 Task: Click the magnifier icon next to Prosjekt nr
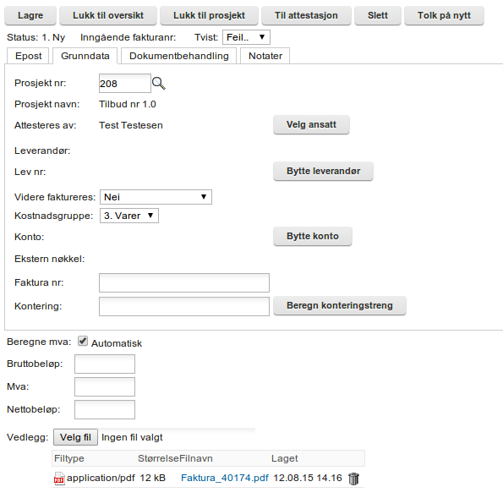(159, 84)
